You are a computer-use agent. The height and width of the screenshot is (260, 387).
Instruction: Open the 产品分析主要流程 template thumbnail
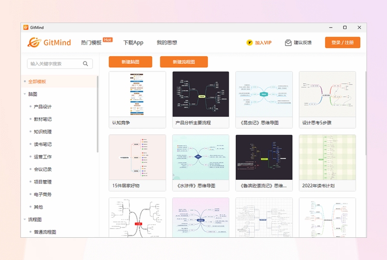click(201, 94)
